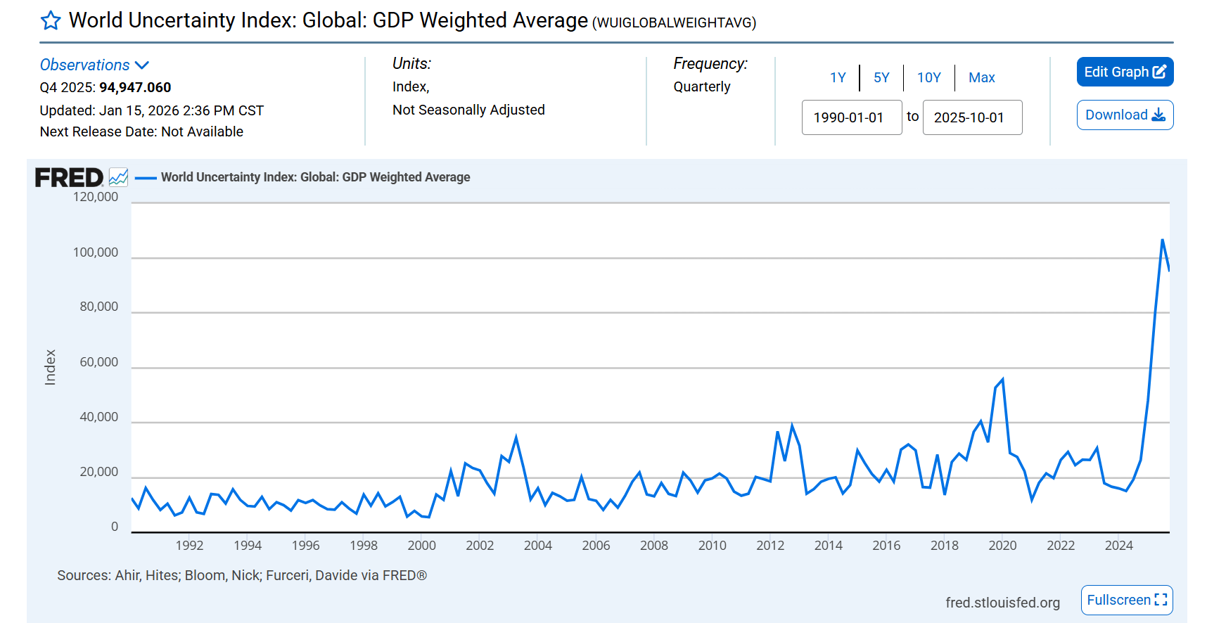Click the download arrow icon
This screenshot has height=623, width=1207.
pyautogui.click(x=1158, y=115)
